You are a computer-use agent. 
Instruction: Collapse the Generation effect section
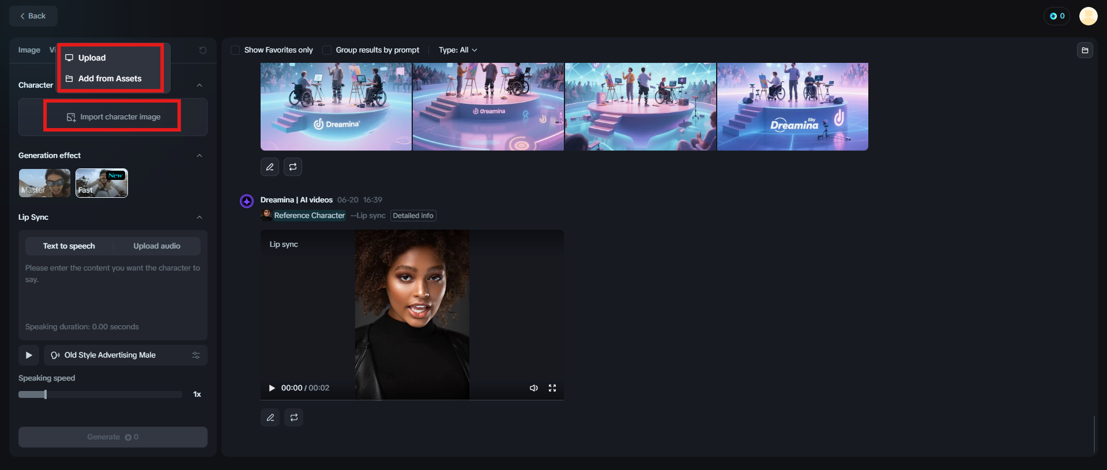coord(199,156)
